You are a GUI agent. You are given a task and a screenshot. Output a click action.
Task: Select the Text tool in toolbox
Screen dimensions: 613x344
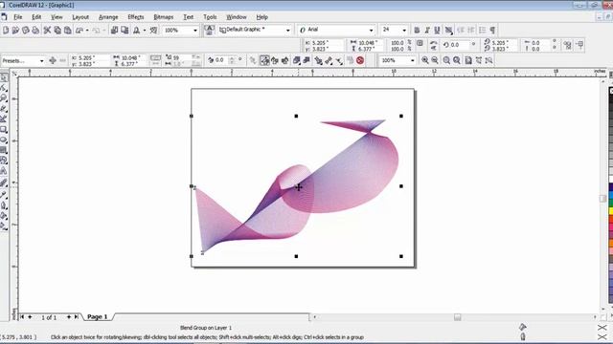point(4,171)
